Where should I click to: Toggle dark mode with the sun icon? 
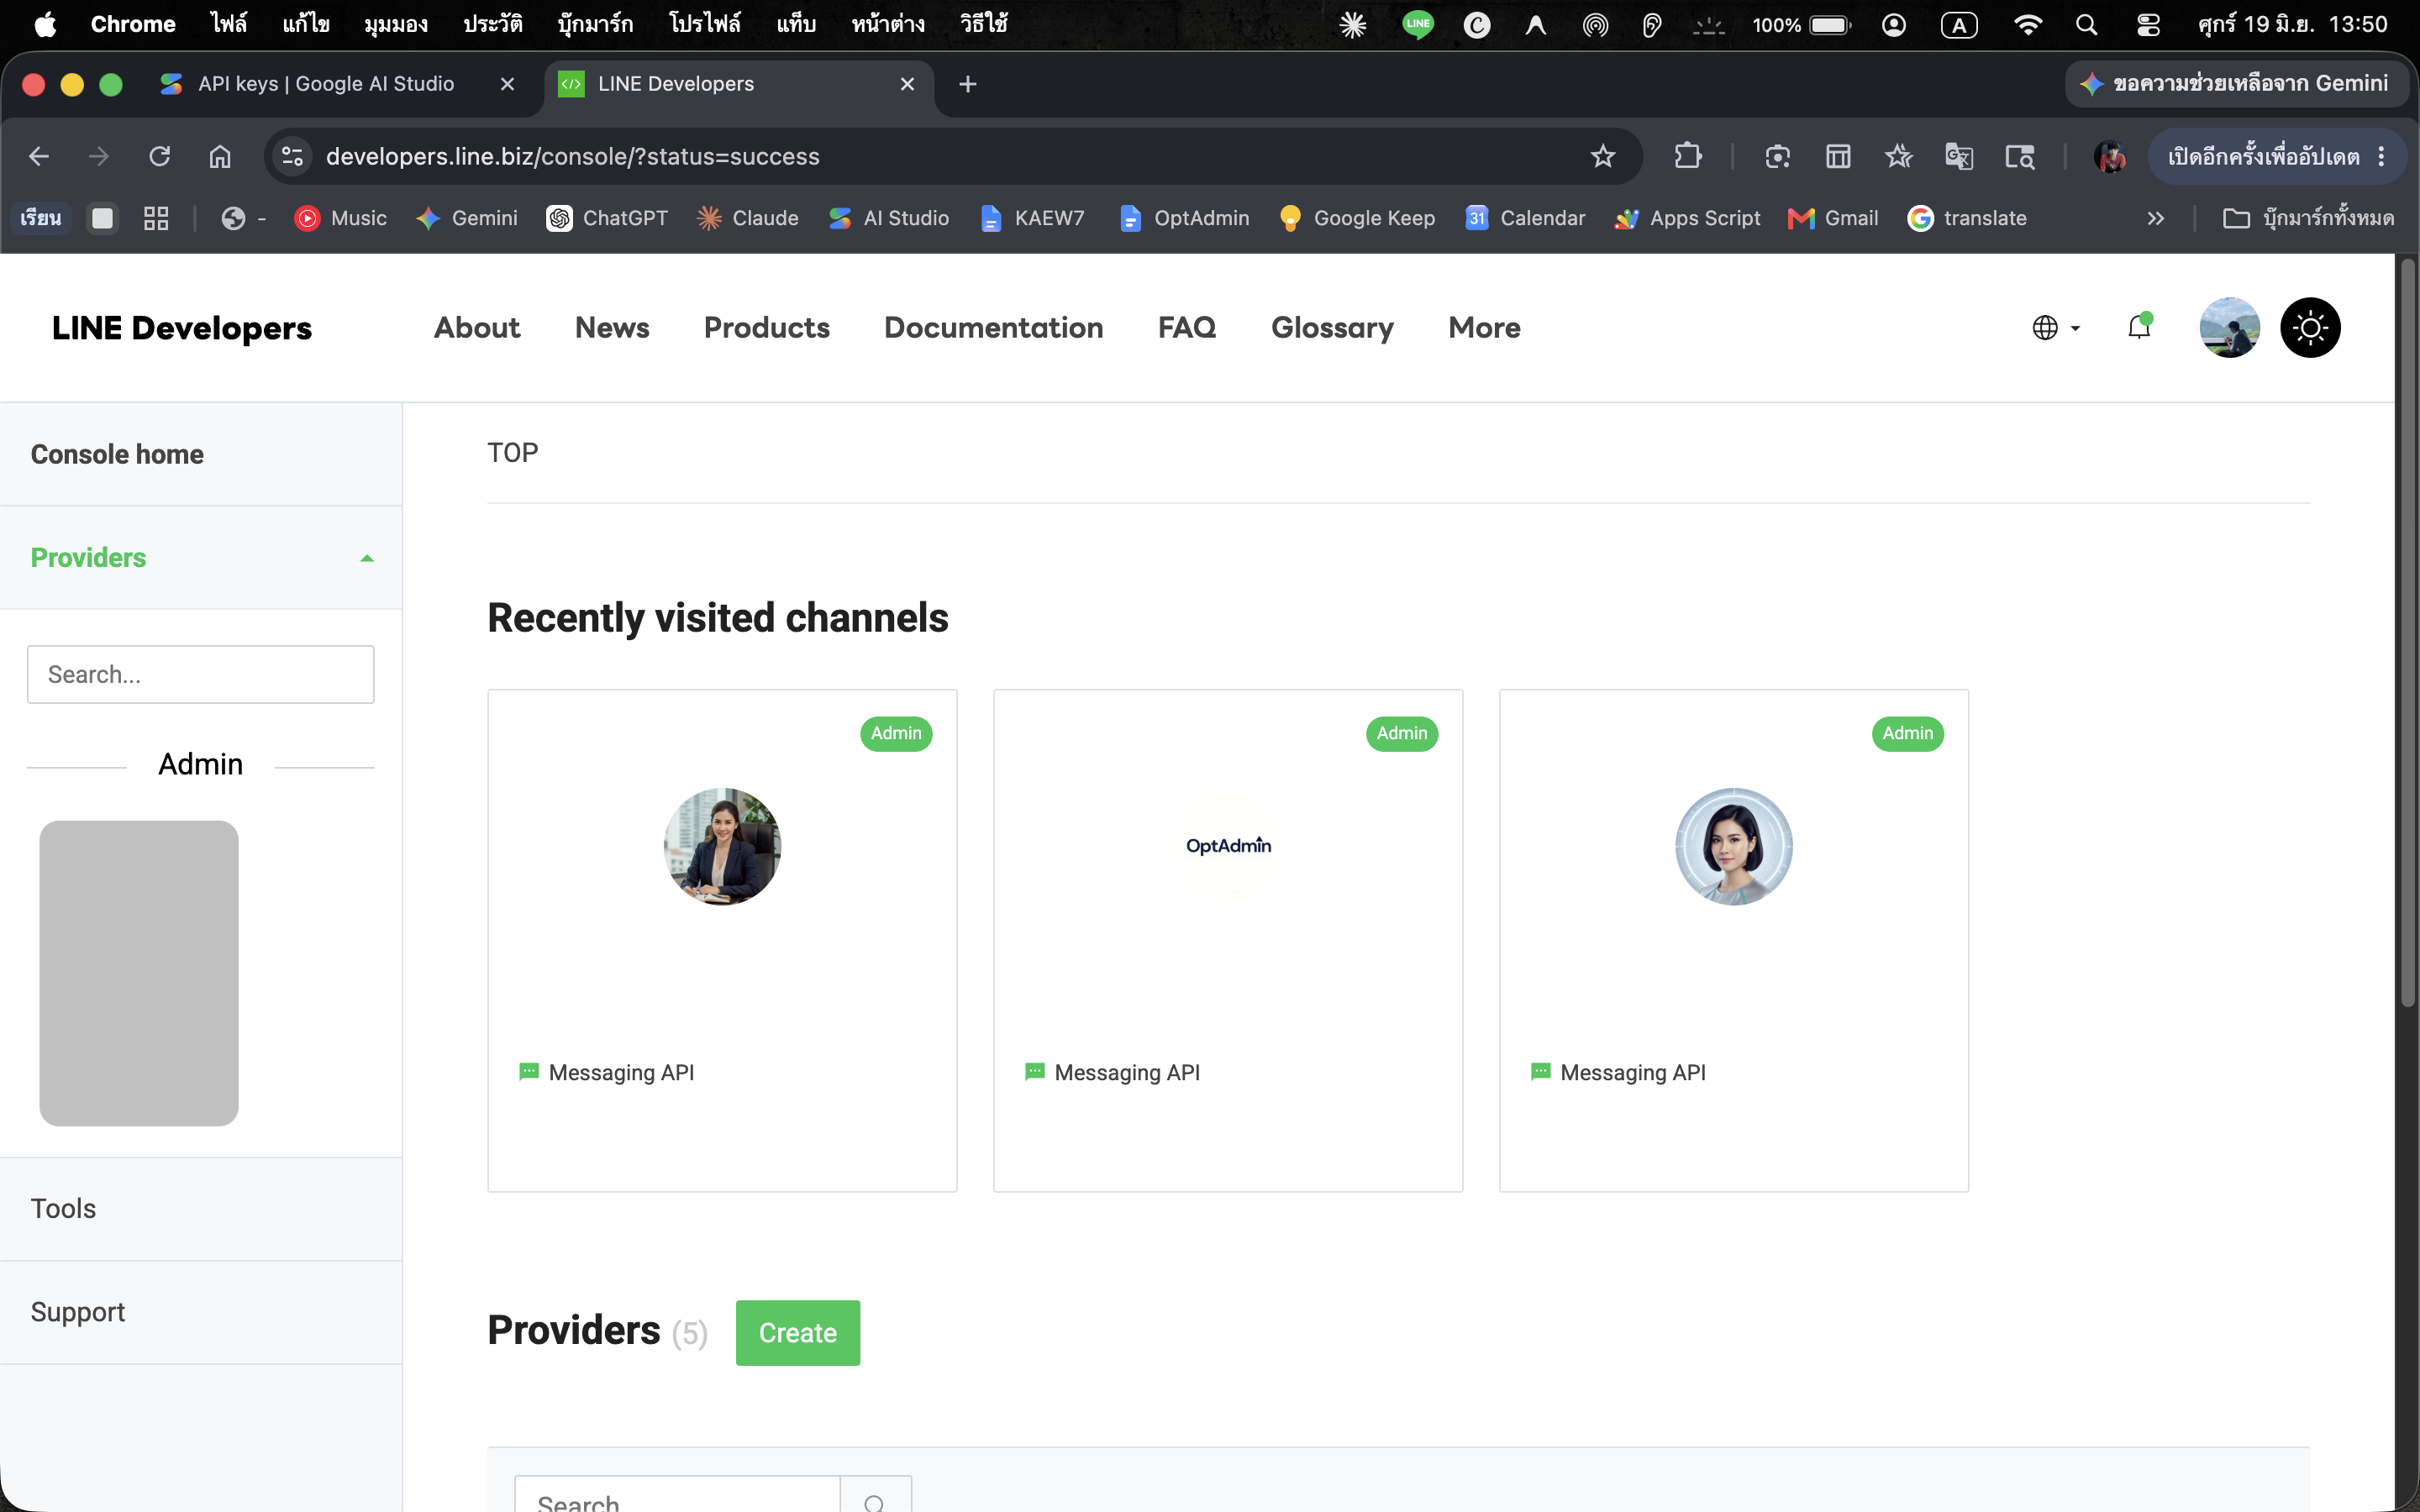(2309, 327)
